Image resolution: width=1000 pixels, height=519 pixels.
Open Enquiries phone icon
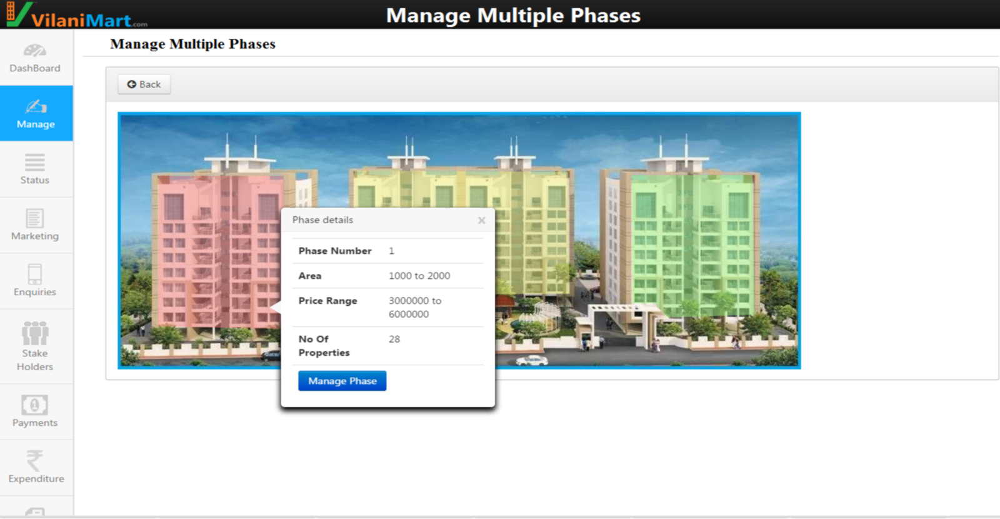tap(35, 274)
